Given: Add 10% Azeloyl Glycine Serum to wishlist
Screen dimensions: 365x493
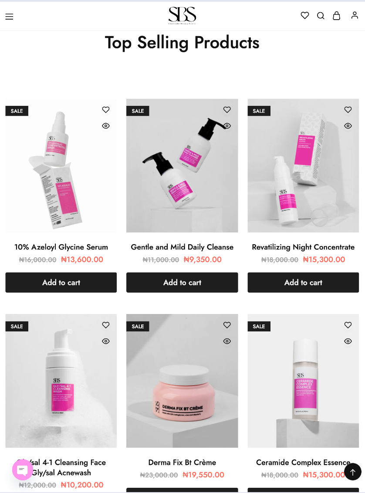Looking at the screenshot, I should [106, 110].
